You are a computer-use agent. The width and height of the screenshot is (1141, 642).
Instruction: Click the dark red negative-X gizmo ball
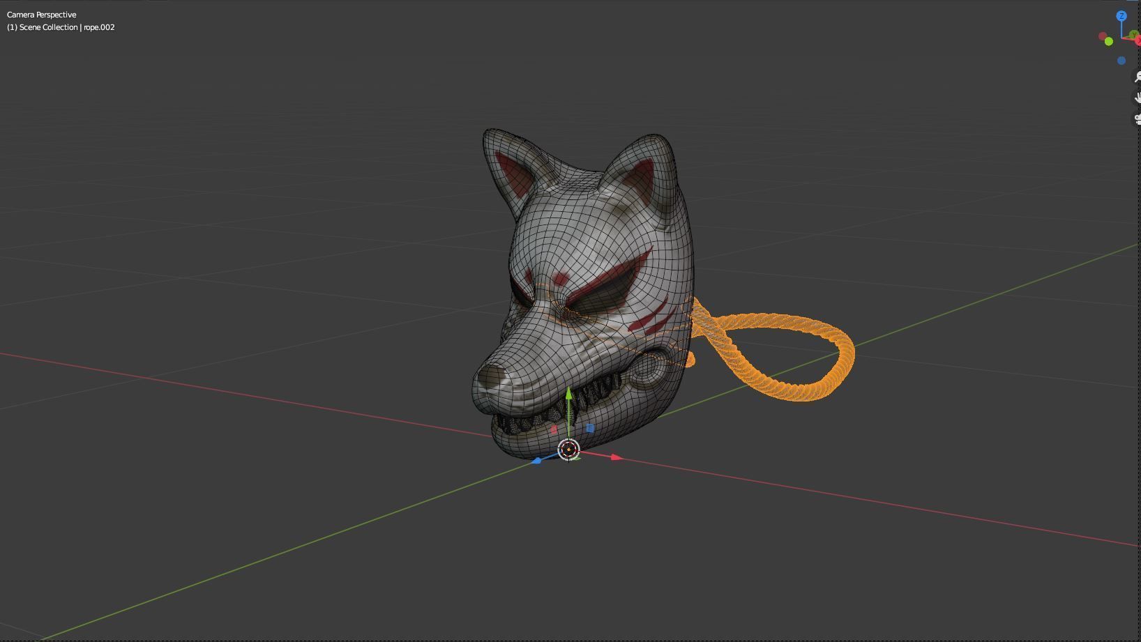(1103, 36)
